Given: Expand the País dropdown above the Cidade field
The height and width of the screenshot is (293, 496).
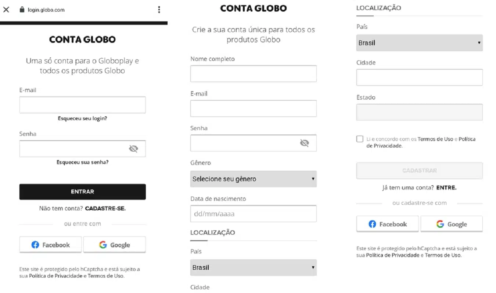Looking at the screenshot, I should 419,43.
